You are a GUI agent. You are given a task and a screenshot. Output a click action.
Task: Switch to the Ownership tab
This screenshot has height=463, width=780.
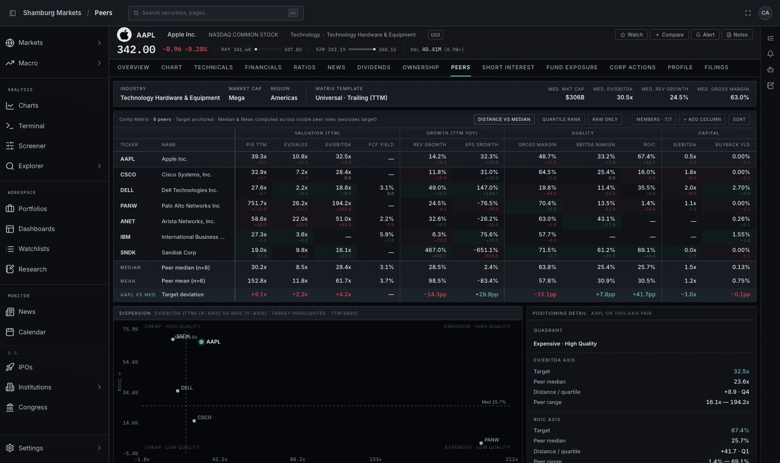click(421, 68)
